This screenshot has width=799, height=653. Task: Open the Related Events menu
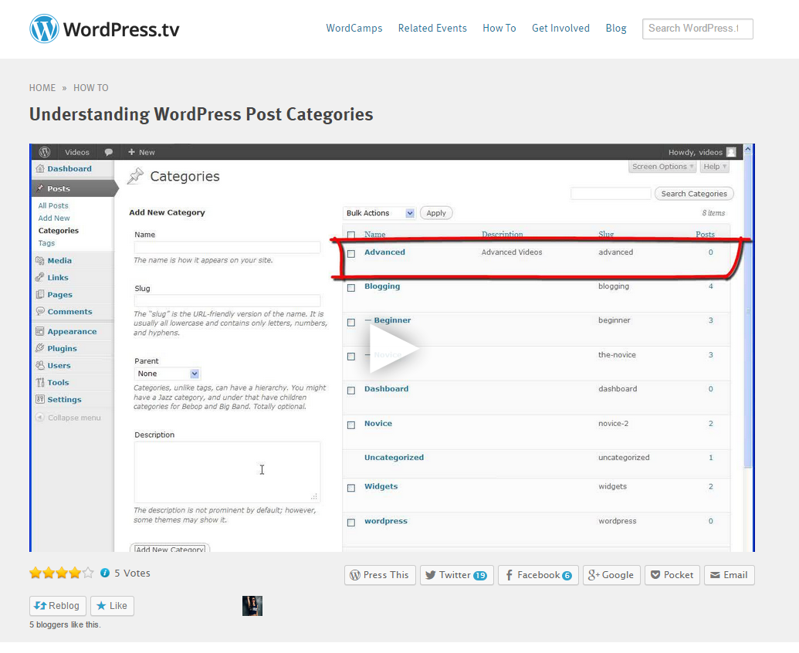432,28
